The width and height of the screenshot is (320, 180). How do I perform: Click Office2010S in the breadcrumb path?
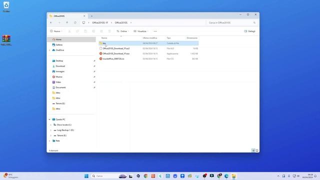121,22
